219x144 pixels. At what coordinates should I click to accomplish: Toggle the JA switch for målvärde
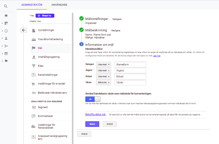pyautogui.click(x=93, y=99)
